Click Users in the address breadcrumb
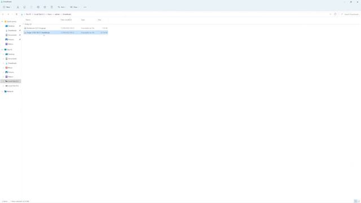The width and height of the screenshot is (361, 203). tap(50, 14)
